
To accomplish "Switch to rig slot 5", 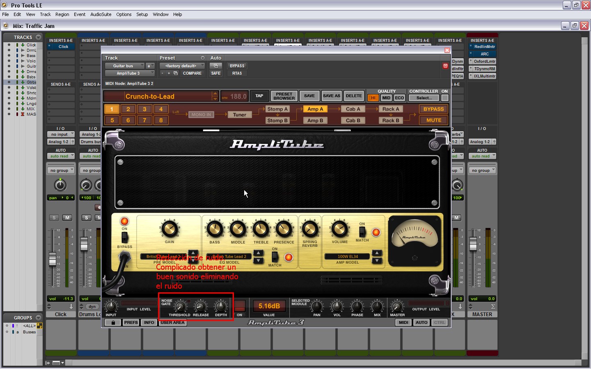I will (112, 120).
